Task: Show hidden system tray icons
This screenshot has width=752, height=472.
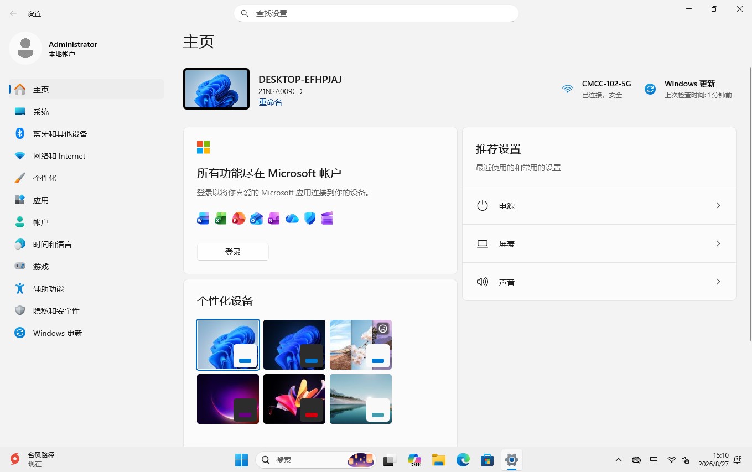Action: [619, 460]
